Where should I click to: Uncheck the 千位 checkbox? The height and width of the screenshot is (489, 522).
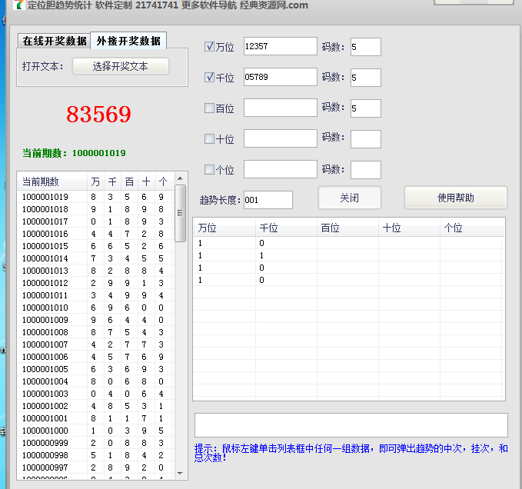[209, 77]
